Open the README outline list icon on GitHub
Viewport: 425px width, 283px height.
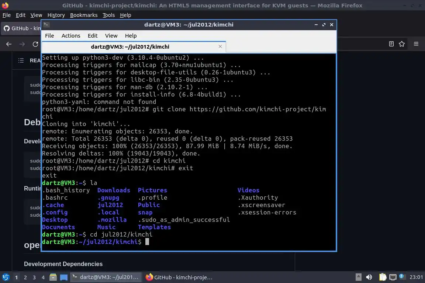tap(21, 60)
